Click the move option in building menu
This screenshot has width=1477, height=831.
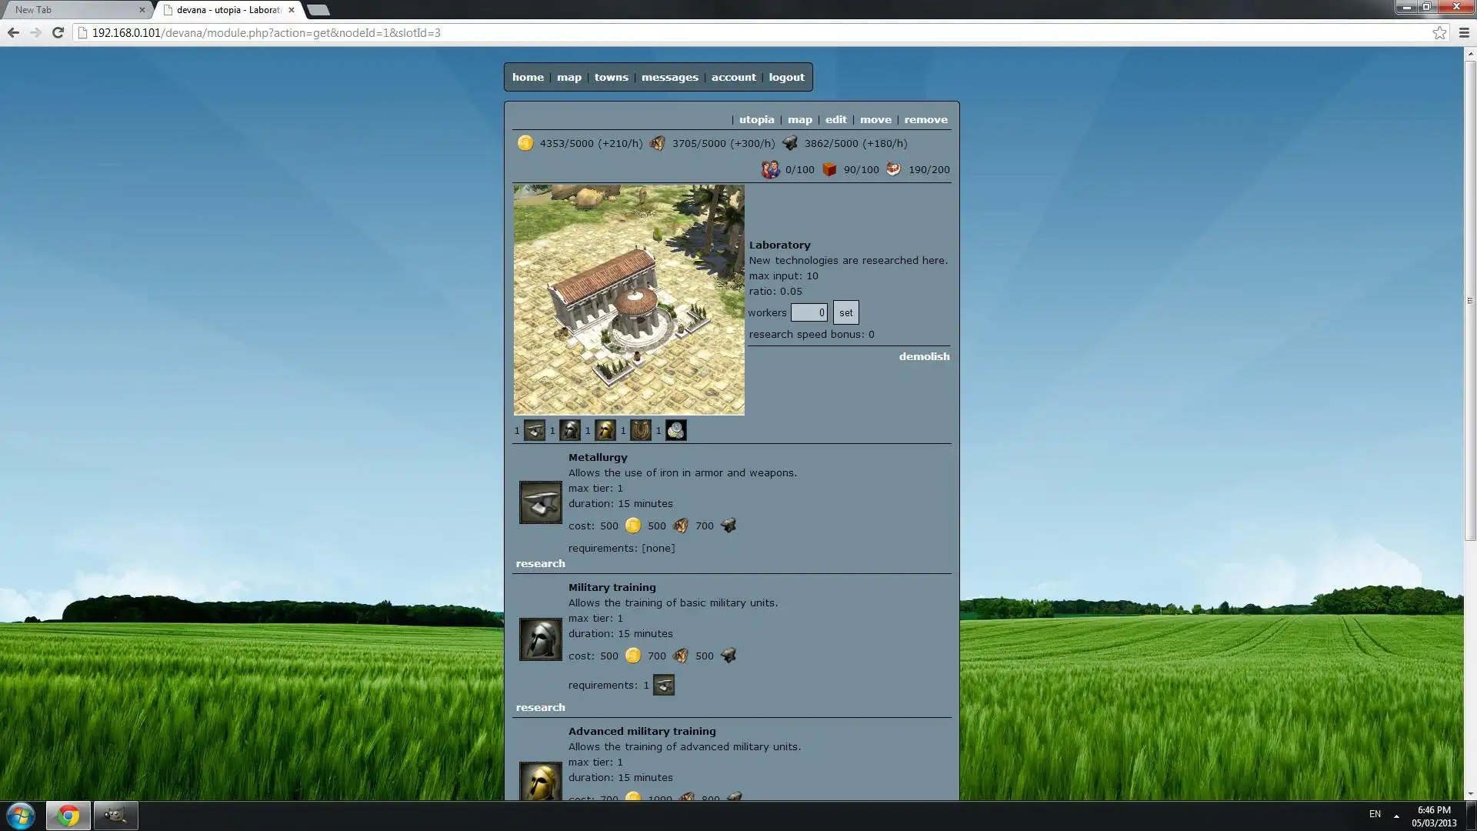875,118
